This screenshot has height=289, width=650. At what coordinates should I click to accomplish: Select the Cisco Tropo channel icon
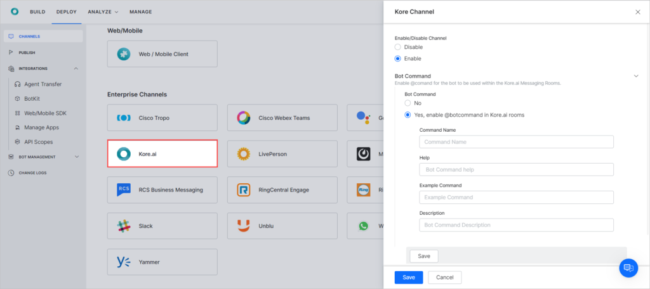coord(124,118)
